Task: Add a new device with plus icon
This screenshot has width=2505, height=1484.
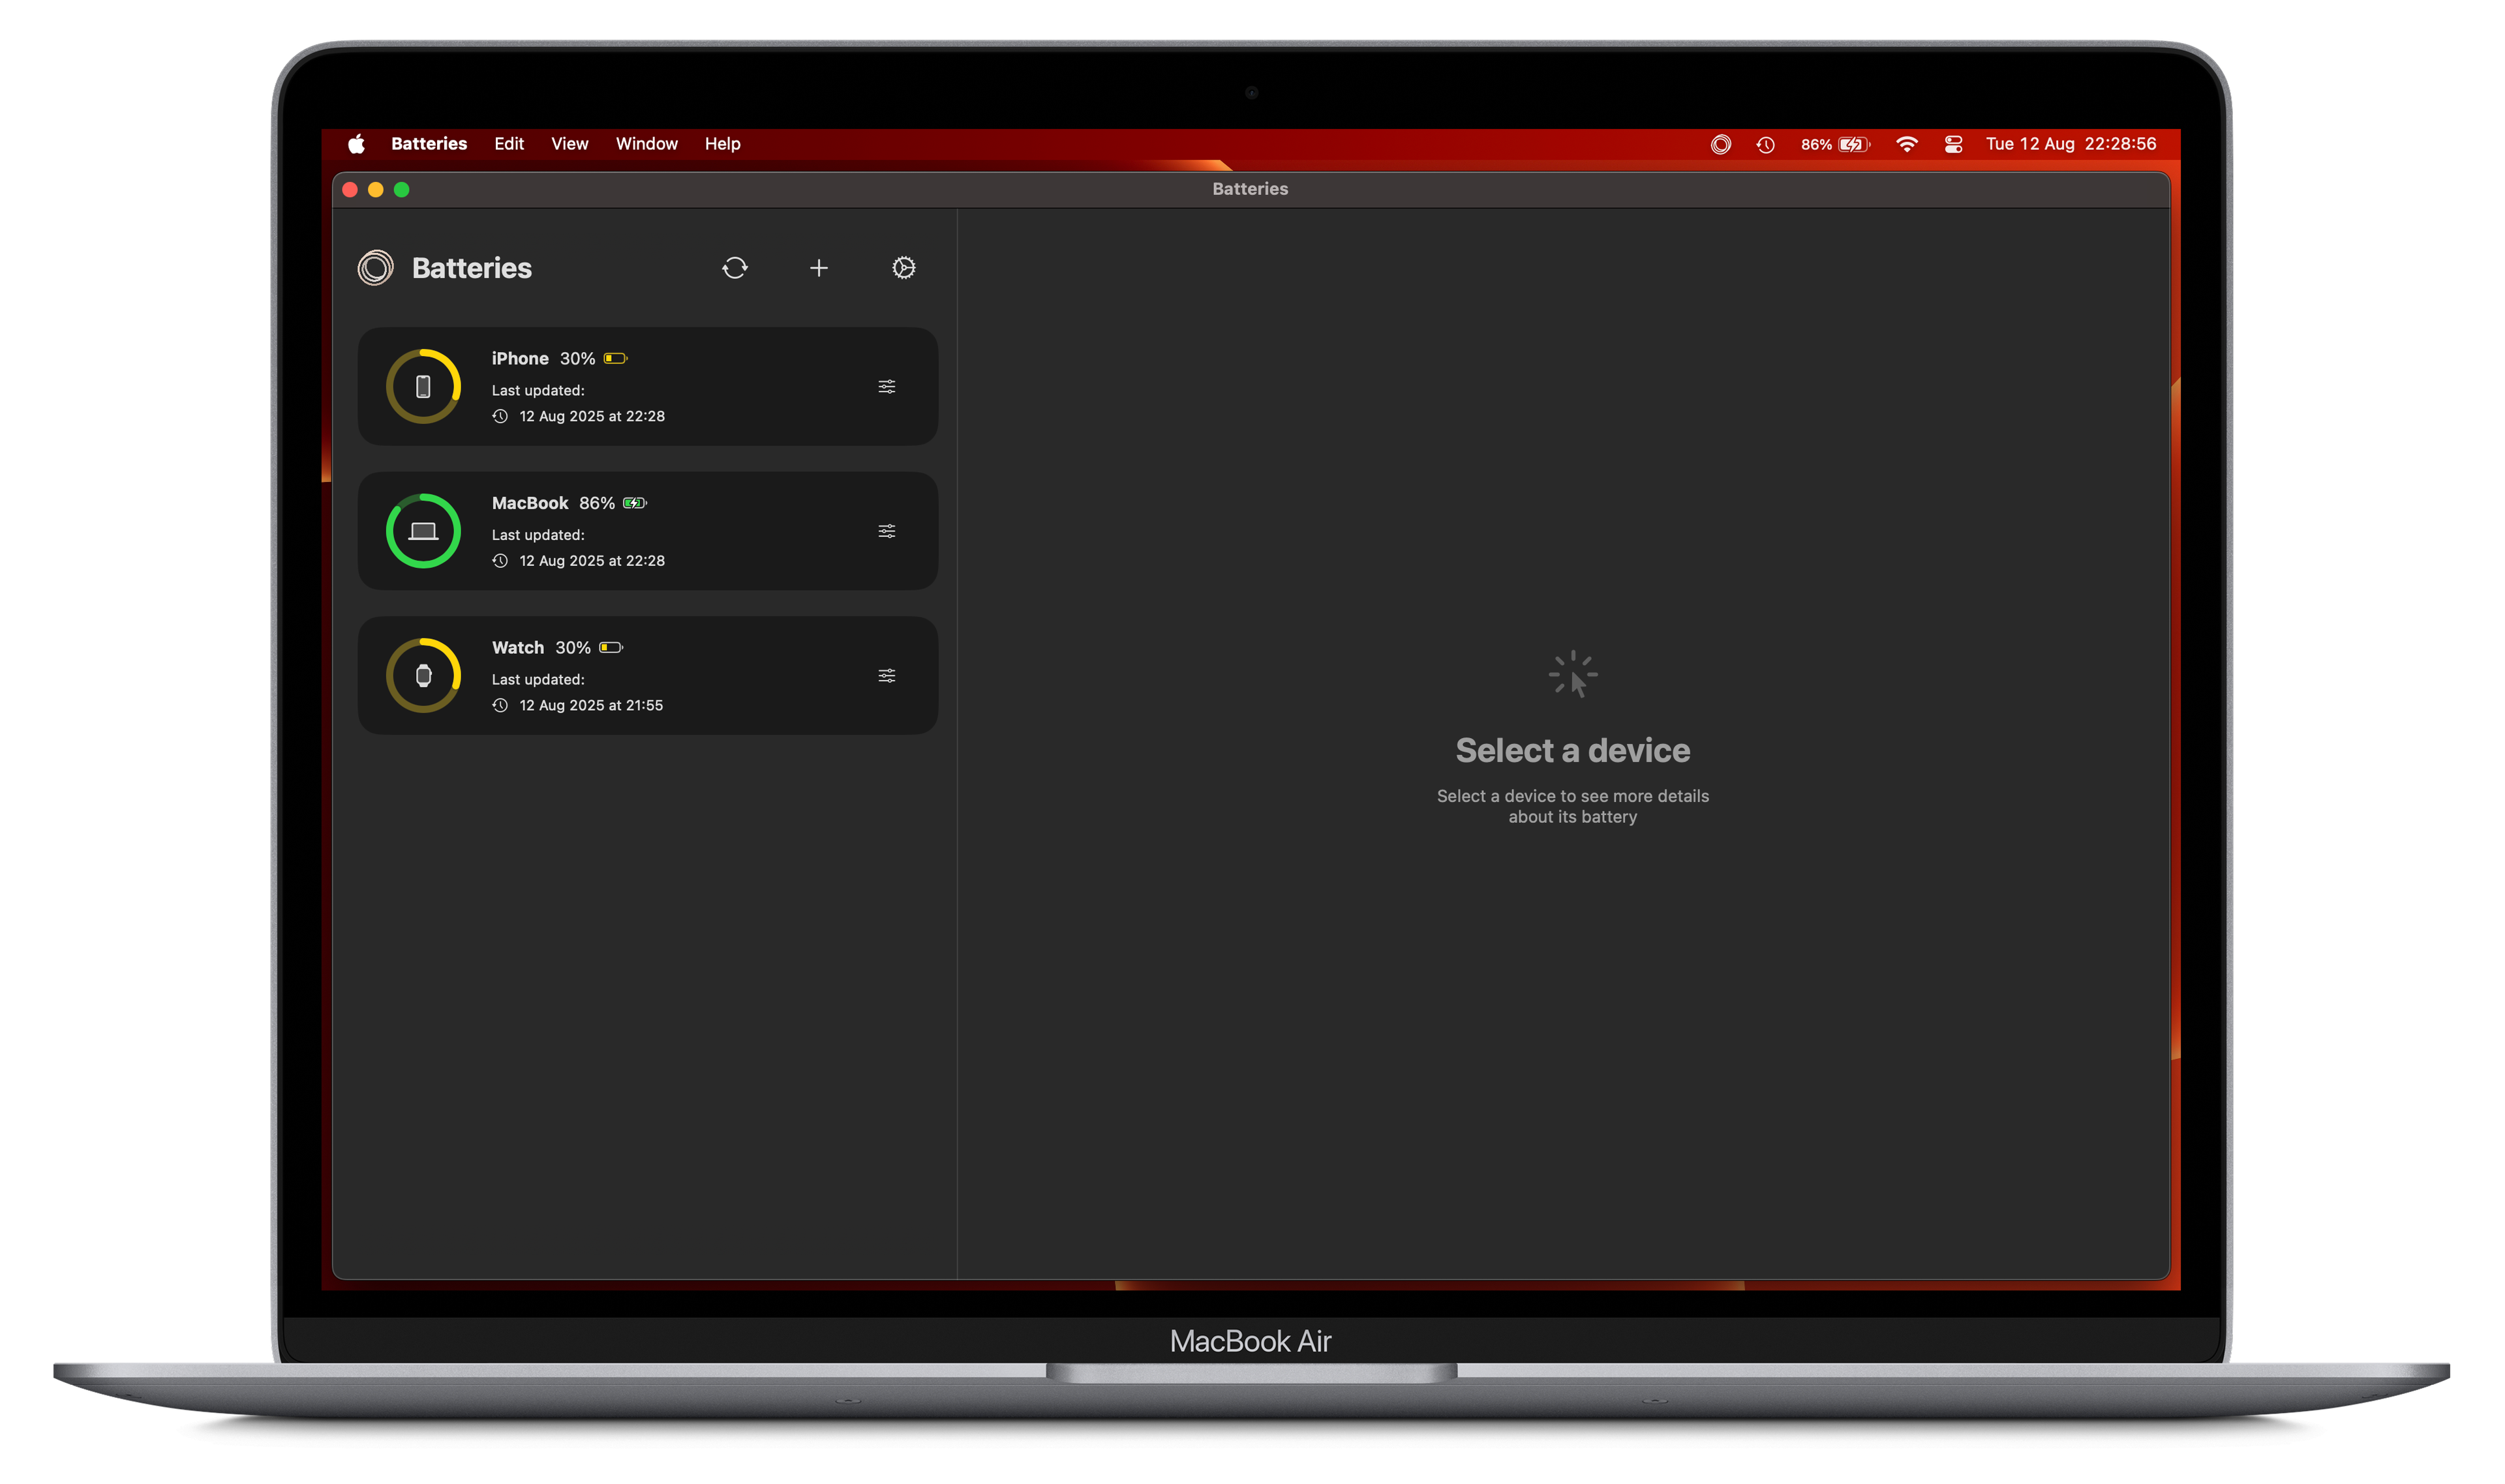Action: pos(818,268)
